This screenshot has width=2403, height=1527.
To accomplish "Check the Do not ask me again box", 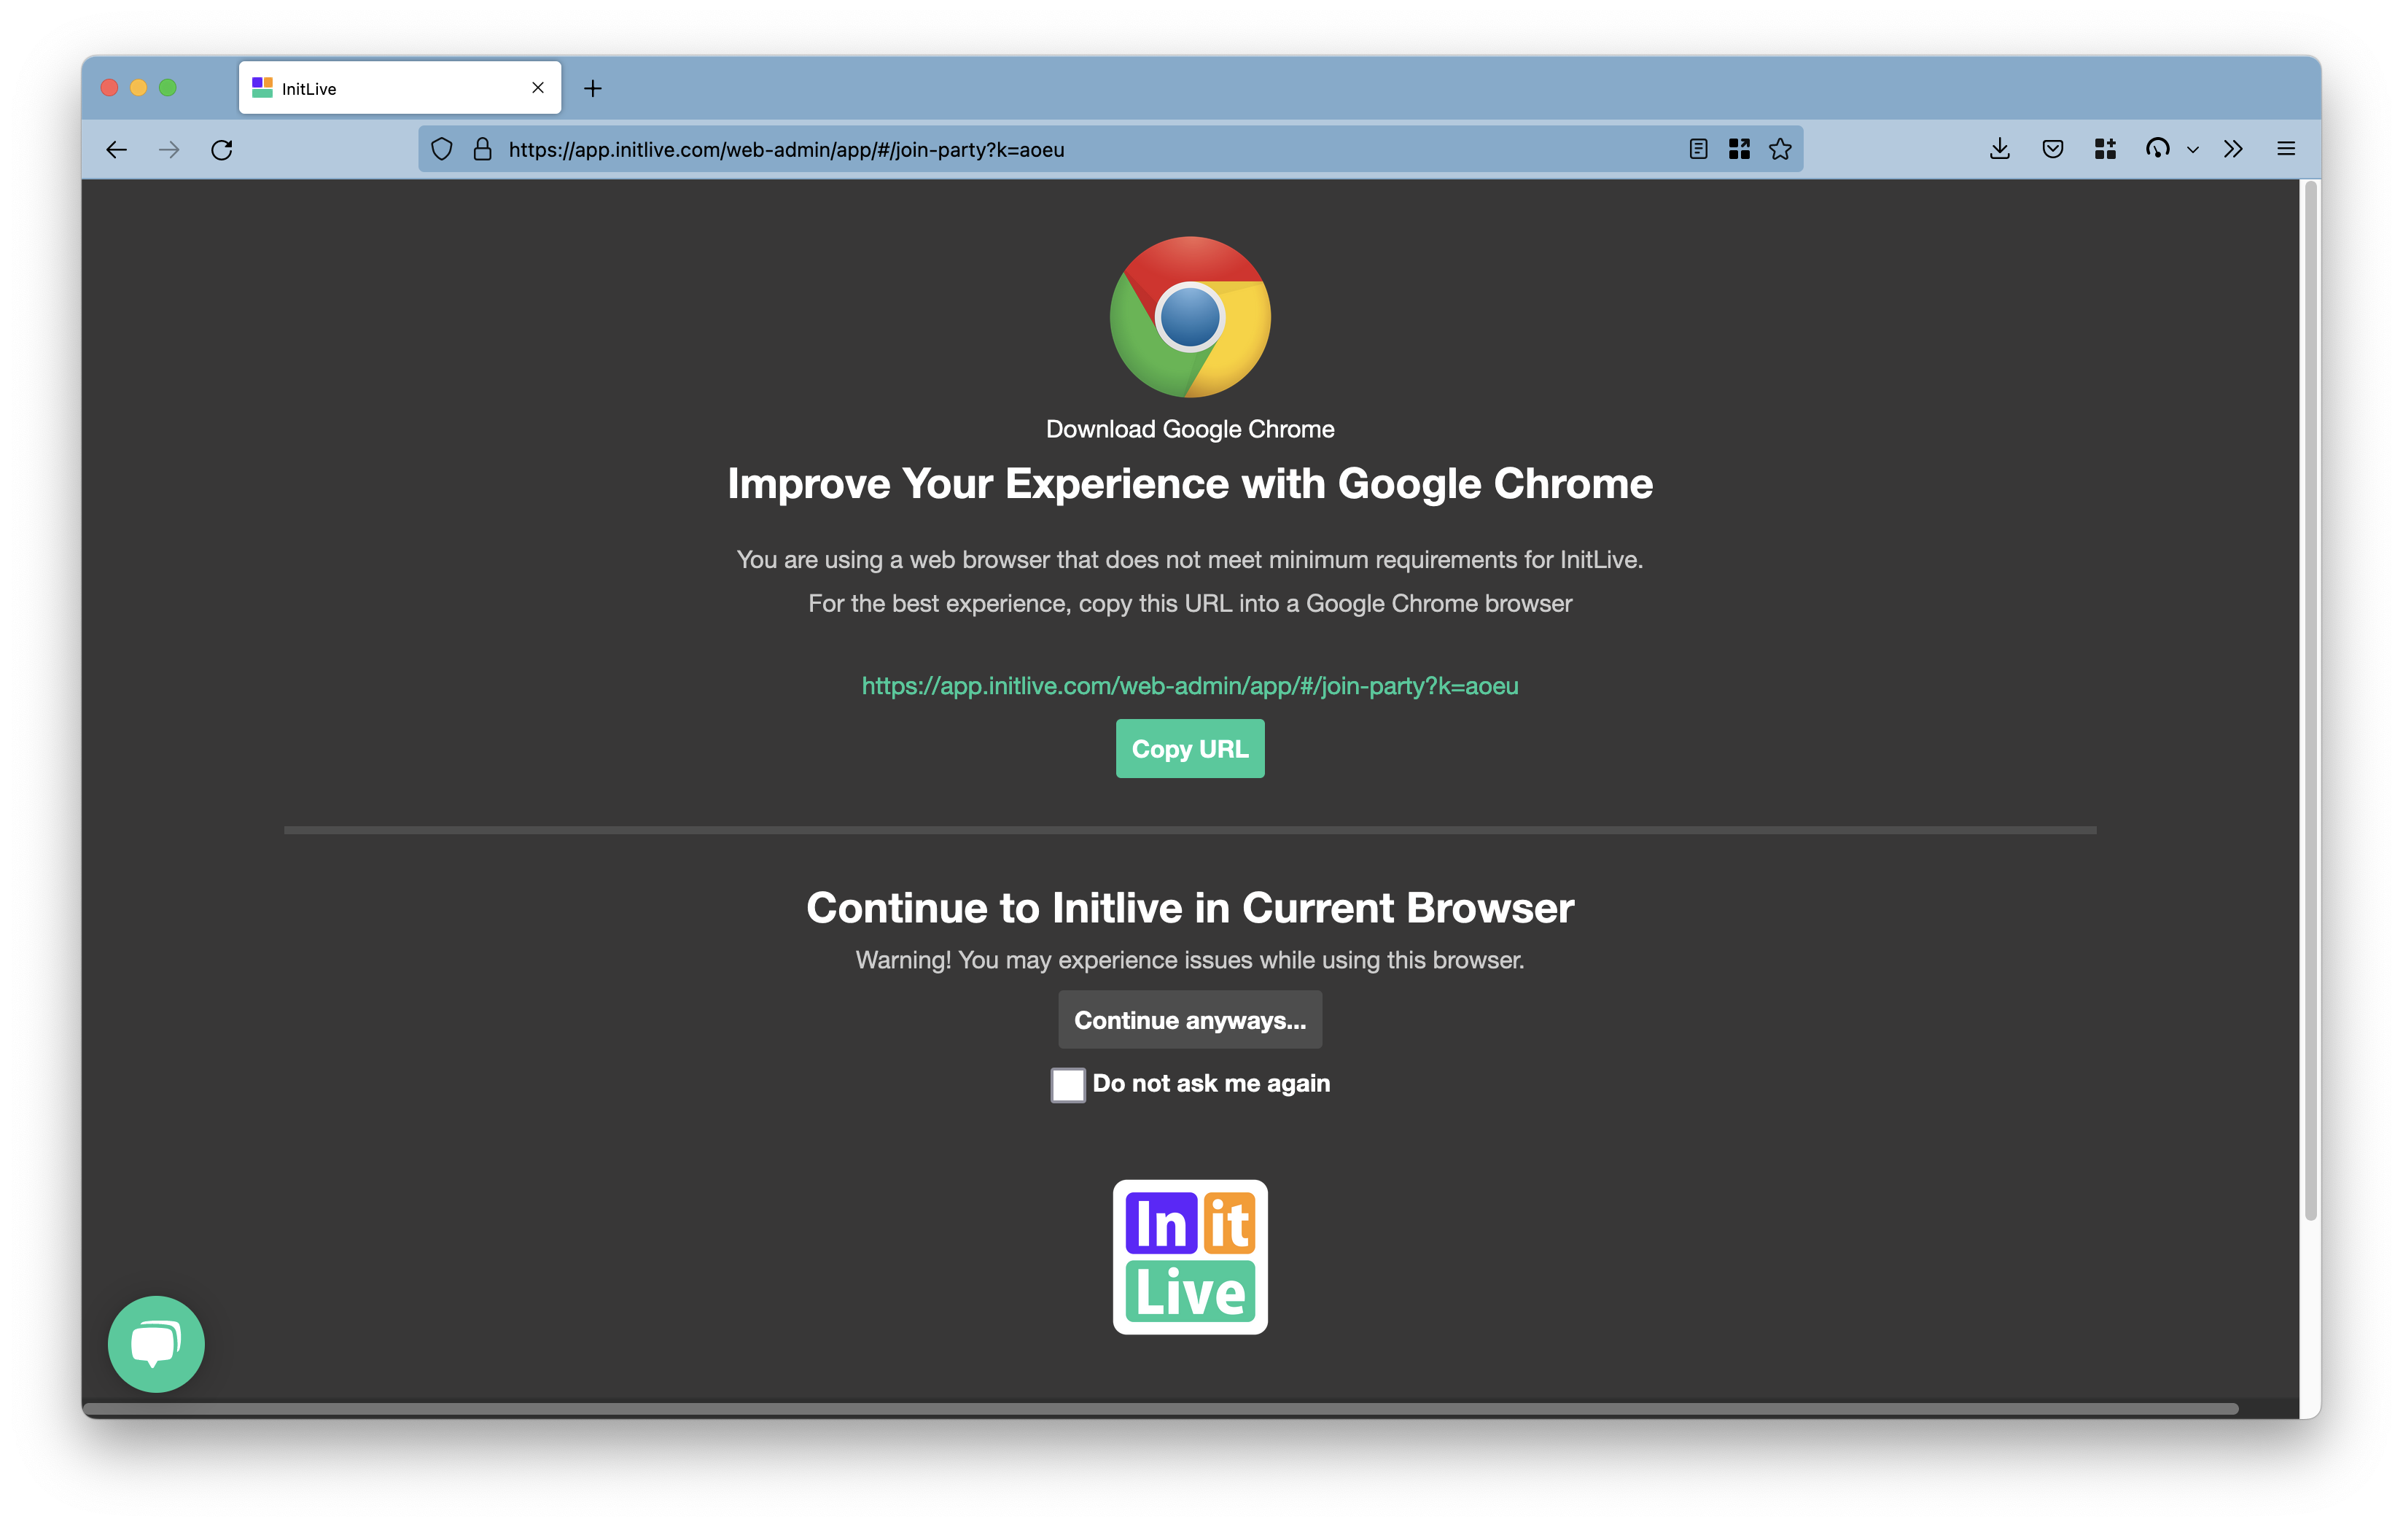I will point(1067,1084).
